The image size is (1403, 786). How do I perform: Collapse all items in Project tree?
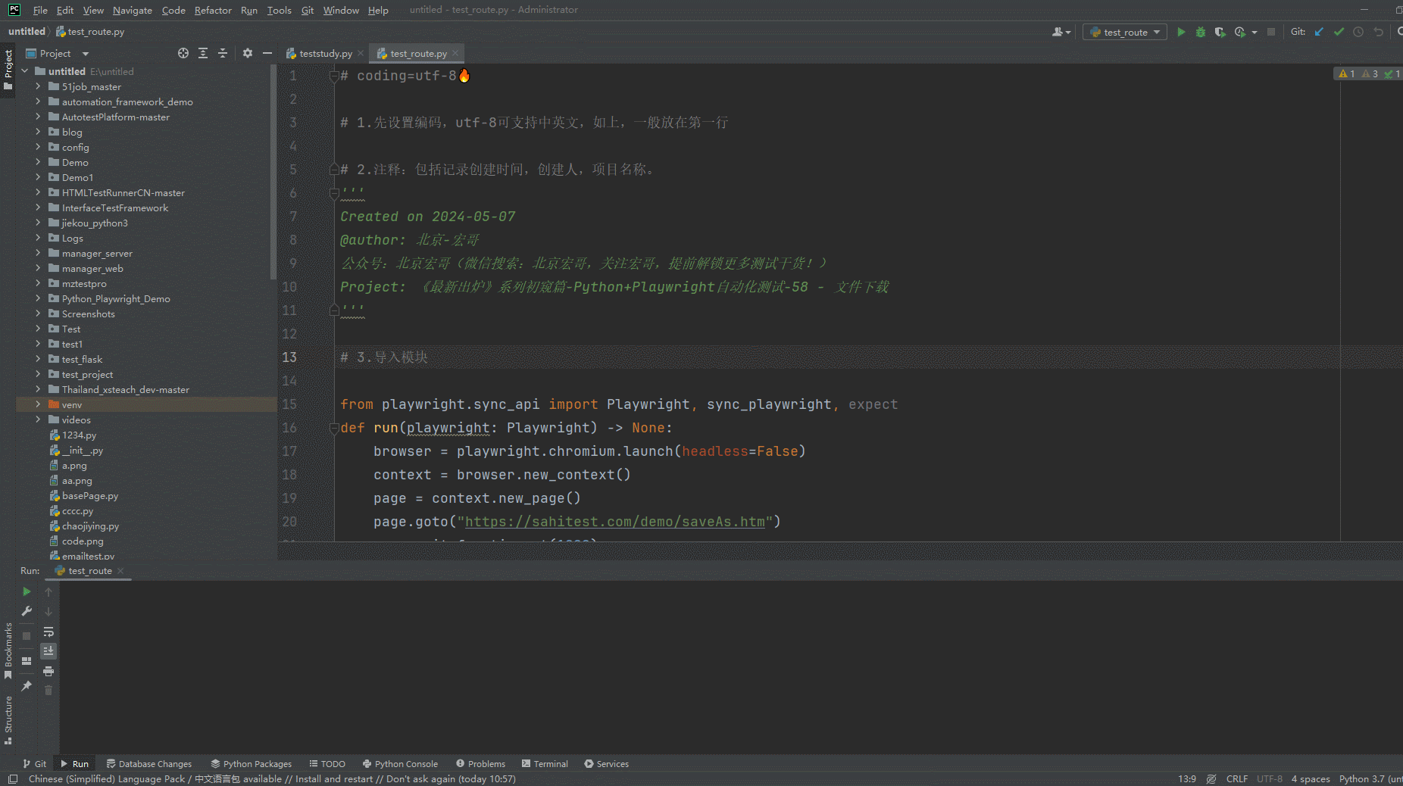click(223, 53)
